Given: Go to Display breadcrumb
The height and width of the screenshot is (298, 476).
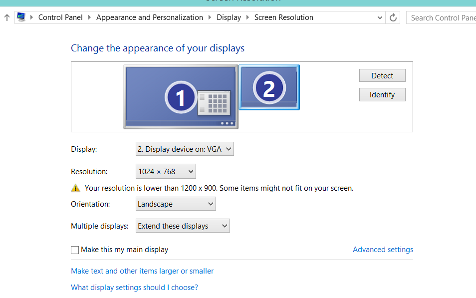Looking at the screenshot, I should pos(229,17).
